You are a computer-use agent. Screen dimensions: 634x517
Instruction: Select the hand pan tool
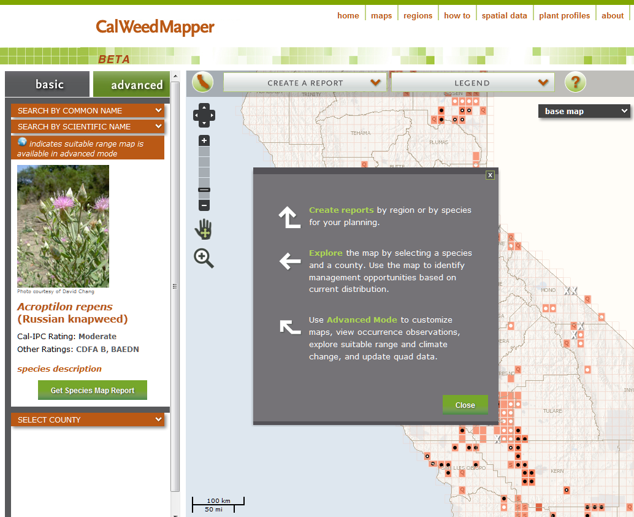point(204,229)
